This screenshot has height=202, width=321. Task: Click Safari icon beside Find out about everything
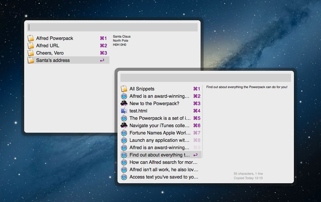coord(124,155)
